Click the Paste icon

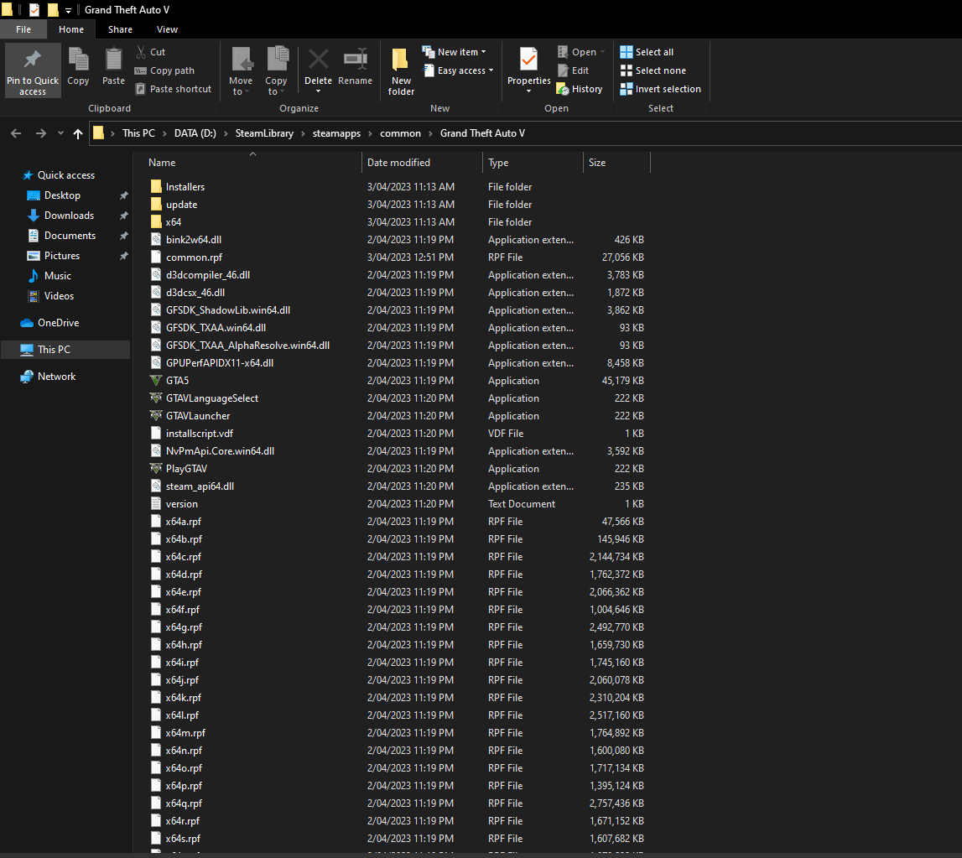[x=113, y=63]
